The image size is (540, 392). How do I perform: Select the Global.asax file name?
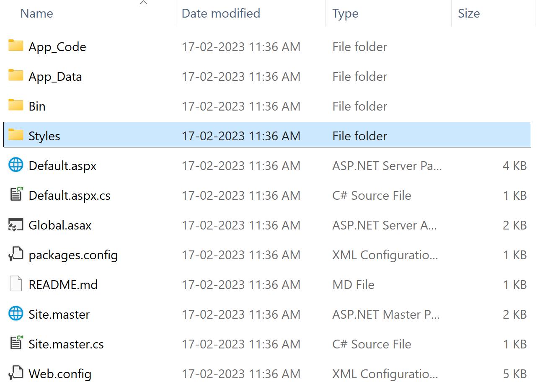point(60,225)
